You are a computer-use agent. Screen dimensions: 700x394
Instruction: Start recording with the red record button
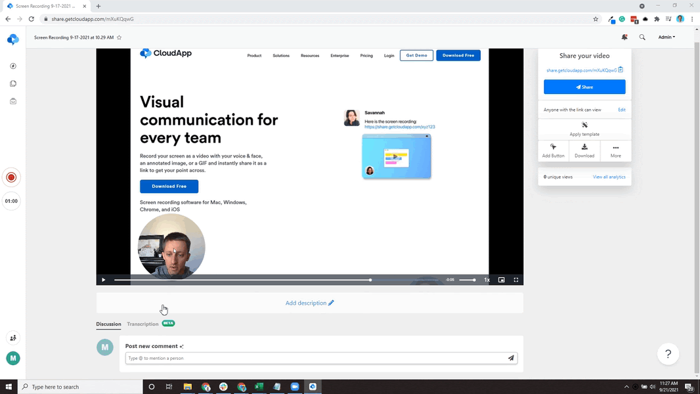click(x=11, y=177)
